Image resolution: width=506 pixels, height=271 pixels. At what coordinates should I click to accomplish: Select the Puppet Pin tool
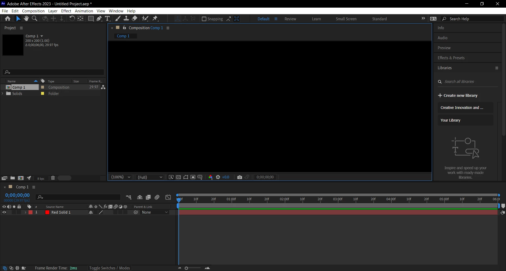(x=155, y=19)
